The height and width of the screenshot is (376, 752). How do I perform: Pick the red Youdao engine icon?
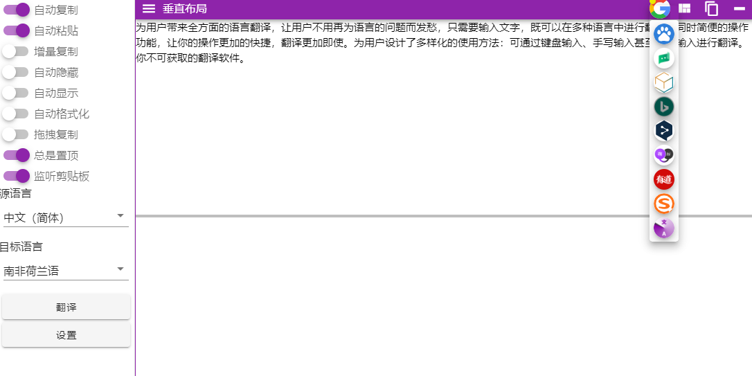point(664,179)
